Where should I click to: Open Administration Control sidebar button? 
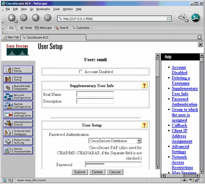[x=18, y=123]
